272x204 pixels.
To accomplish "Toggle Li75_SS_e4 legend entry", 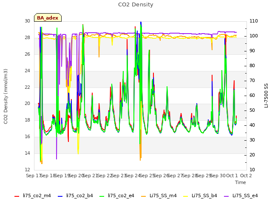I will (241, 195).
